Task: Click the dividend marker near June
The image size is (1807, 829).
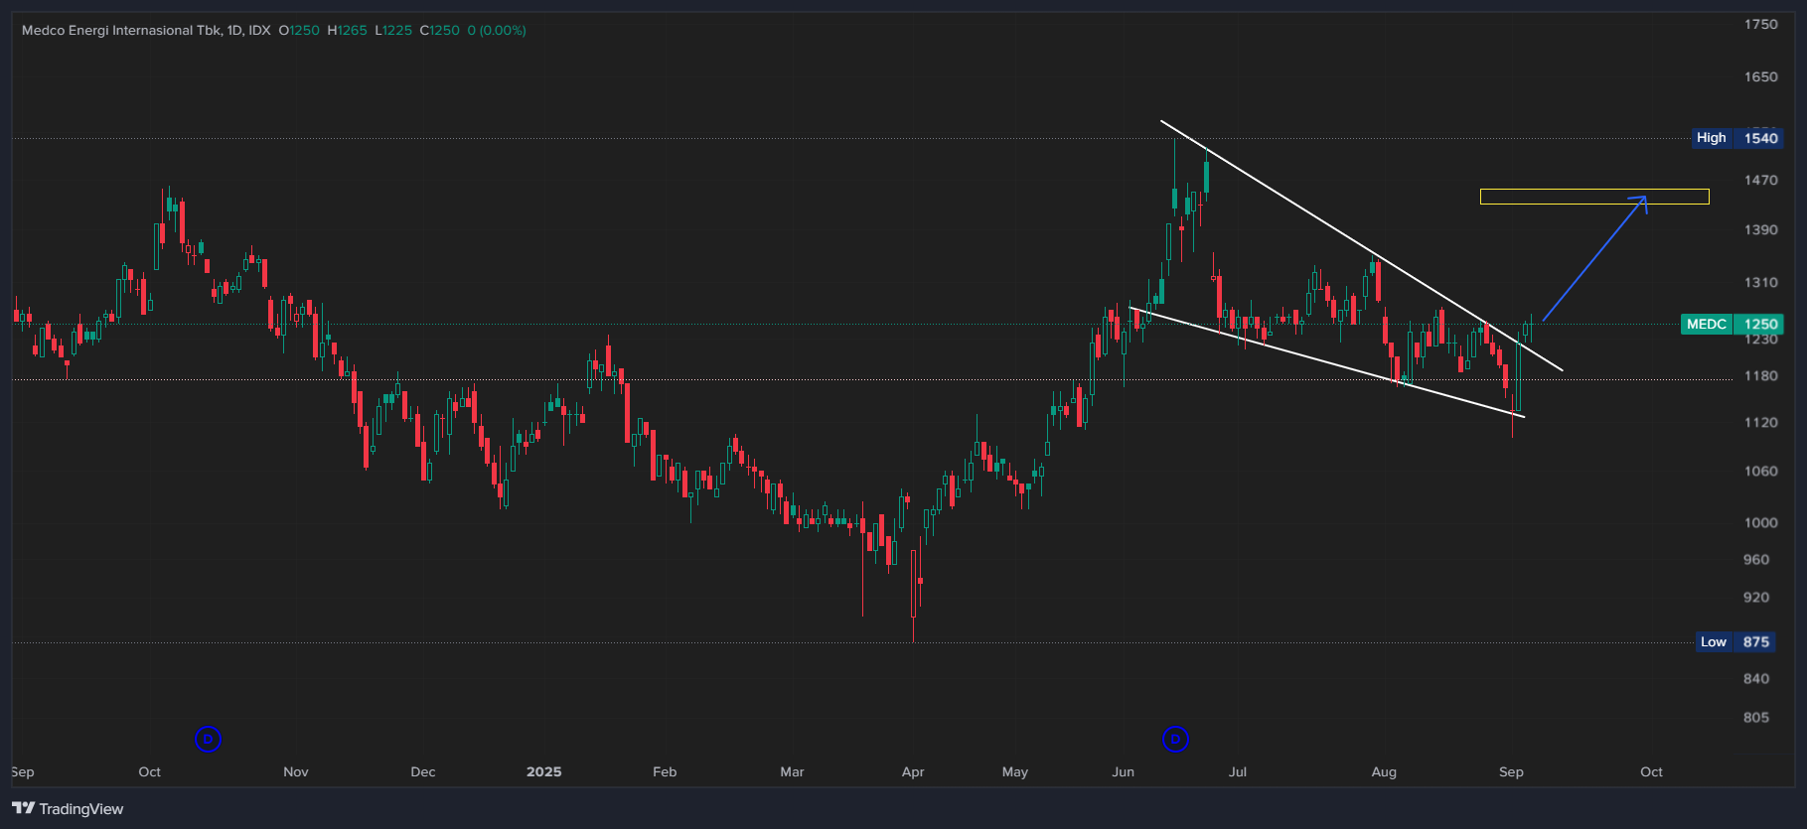Action: pyautogui.click(x=1175, y=739)
